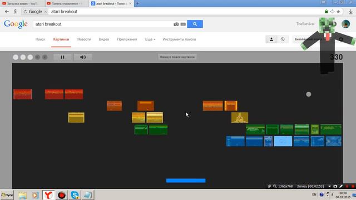Click the light blue highlighted brick
This screenshot has width=356, height=200.
(283, 141)
